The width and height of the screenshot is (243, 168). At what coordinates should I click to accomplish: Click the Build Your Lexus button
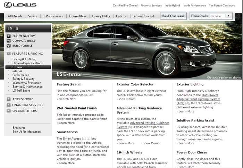click(173, 16)
